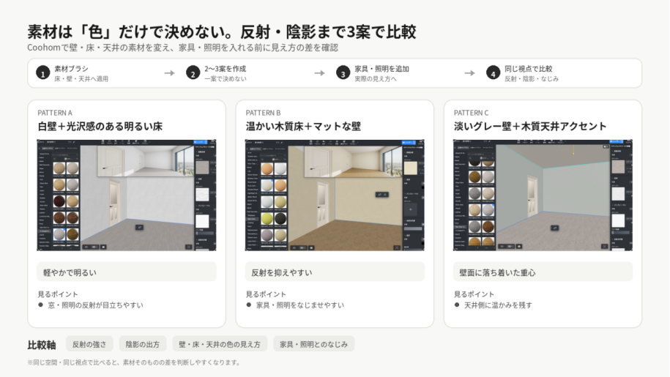Click bullet '天井側に温かみを残す'
Viewport: 670px width, 377px height.
[498, 305]
